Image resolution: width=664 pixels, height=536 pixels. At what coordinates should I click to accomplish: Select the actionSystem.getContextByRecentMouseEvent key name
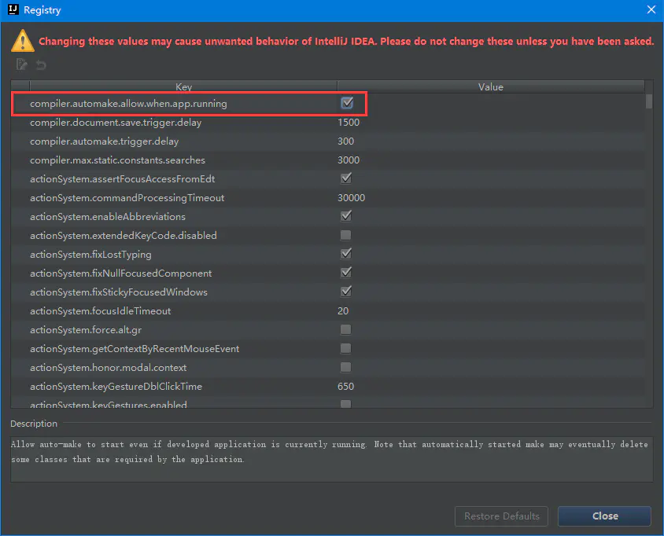pos(135,349)
